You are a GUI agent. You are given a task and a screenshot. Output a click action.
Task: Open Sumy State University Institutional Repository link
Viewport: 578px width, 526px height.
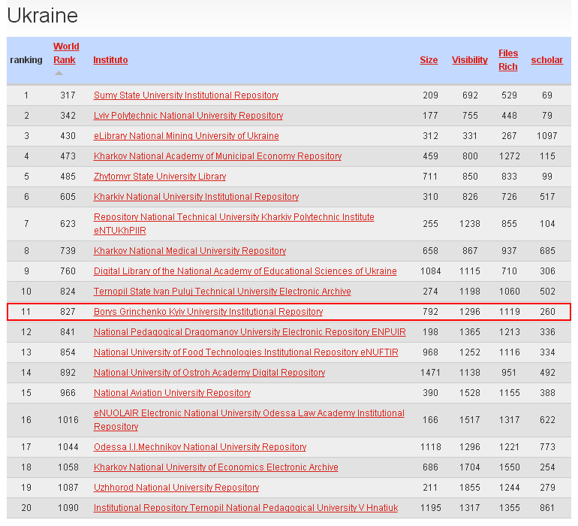point(186,95)
